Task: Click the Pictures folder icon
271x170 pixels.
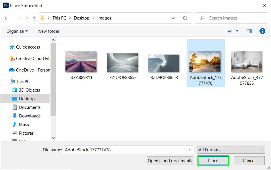Action: click(x=15, y=133)
